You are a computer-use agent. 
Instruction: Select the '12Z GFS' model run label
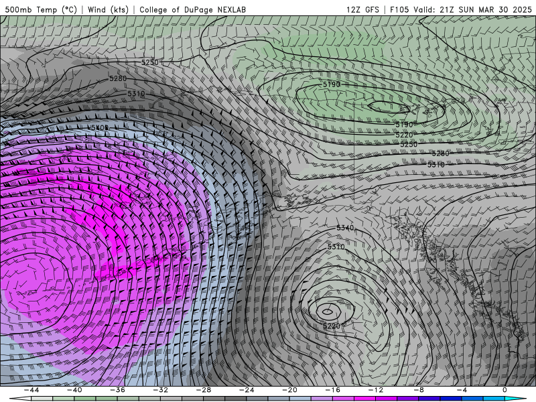(362, 9)
